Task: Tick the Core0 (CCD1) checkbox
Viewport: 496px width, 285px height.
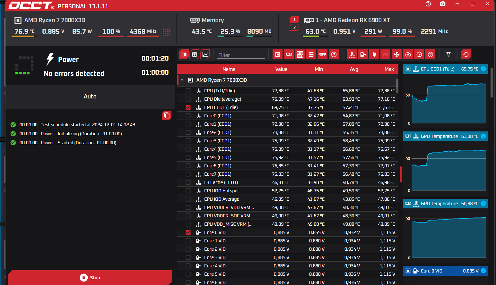Action: coord(188,116)
